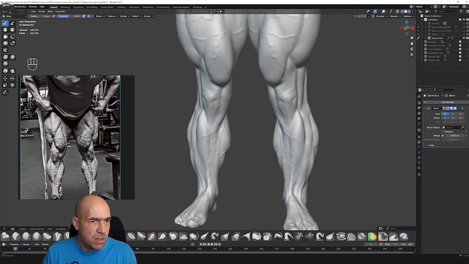
Task: Open the timeline Playback menu
Action: point(15,244)
